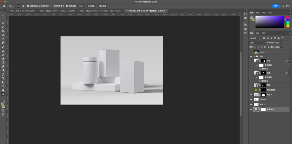Select the Path Selection tool
The width and height of the screenshot is (292, 144).
3,82
